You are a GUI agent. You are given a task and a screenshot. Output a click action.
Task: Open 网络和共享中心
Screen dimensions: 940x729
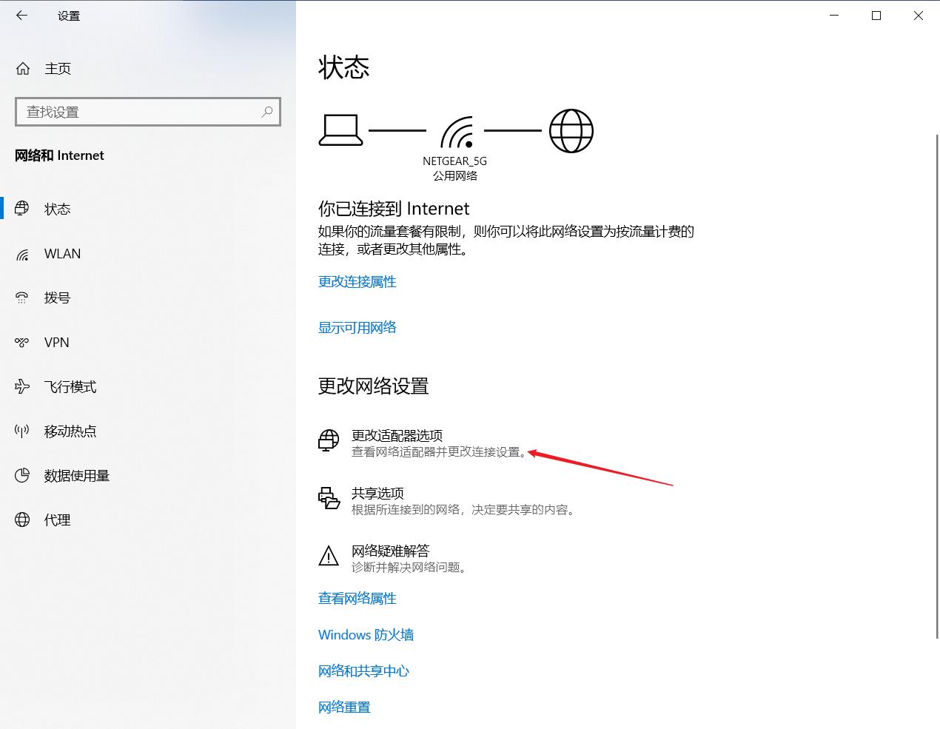click(x=363, y=671)
